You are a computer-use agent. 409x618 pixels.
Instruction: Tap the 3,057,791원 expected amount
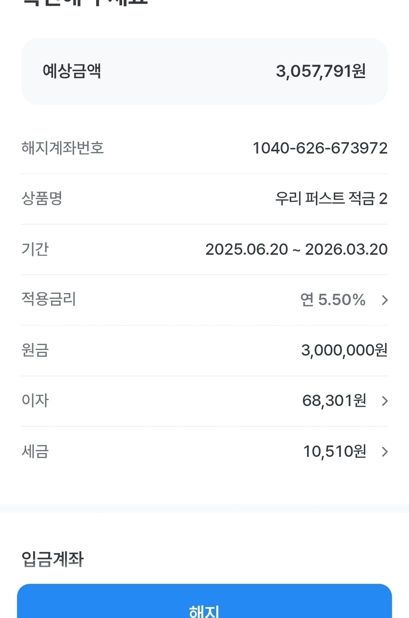[x=321, y=72]
